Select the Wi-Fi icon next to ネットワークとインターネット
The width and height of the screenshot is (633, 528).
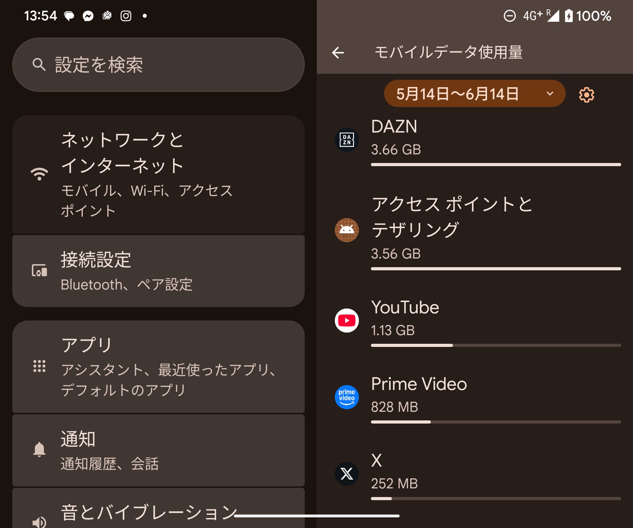tap(39, 174)
